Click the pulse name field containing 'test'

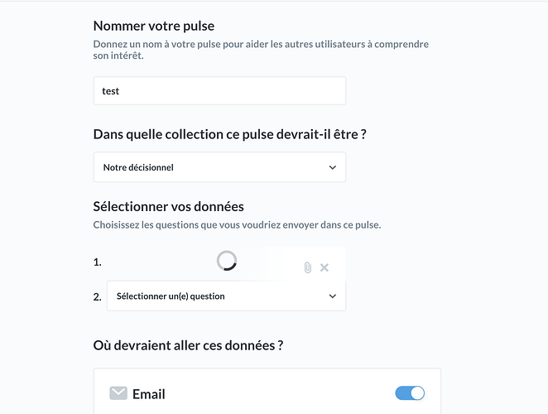point(219,91)
